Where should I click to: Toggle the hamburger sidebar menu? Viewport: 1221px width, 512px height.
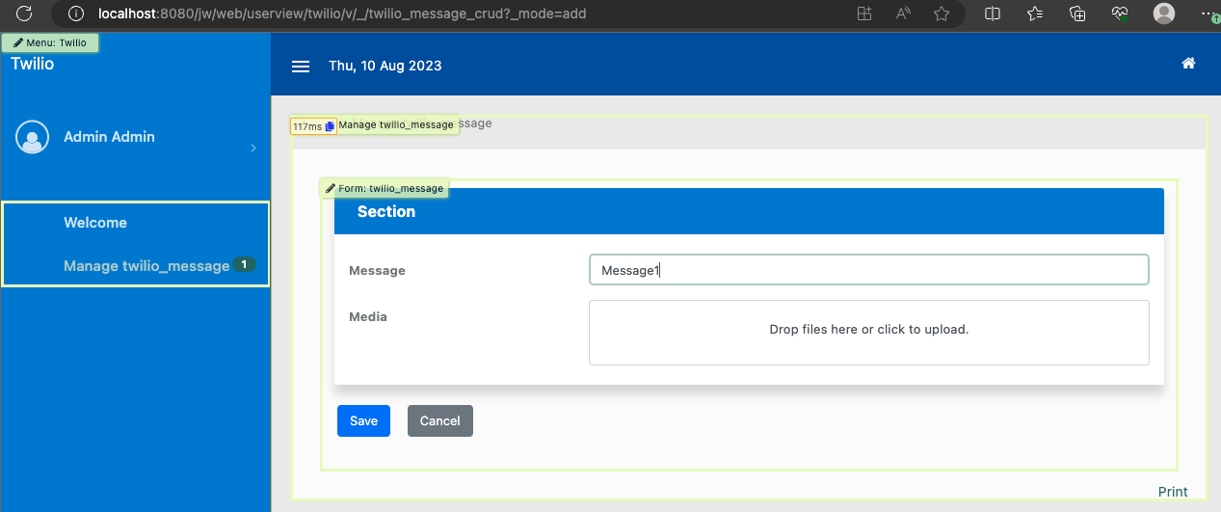coord(301,67)
